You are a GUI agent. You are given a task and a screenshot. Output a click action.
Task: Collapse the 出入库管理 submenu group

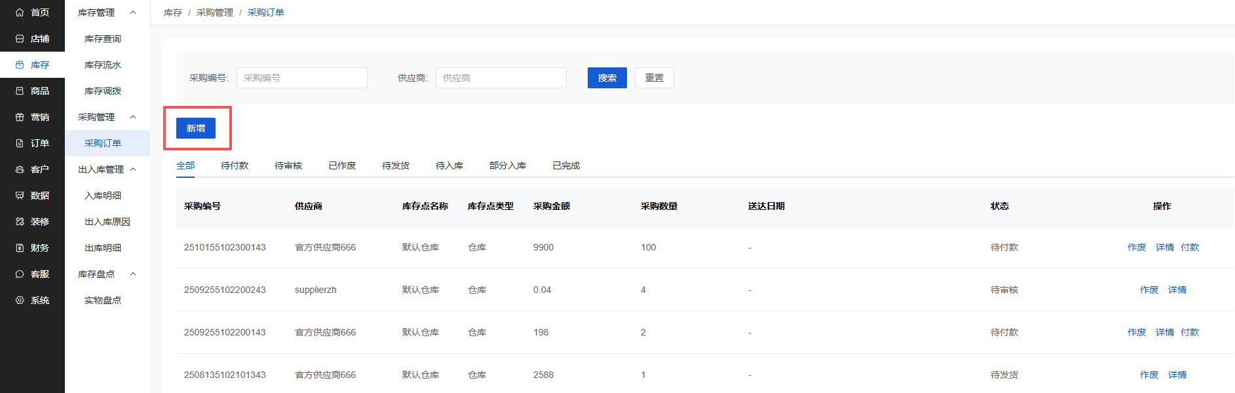coord(133,169)
